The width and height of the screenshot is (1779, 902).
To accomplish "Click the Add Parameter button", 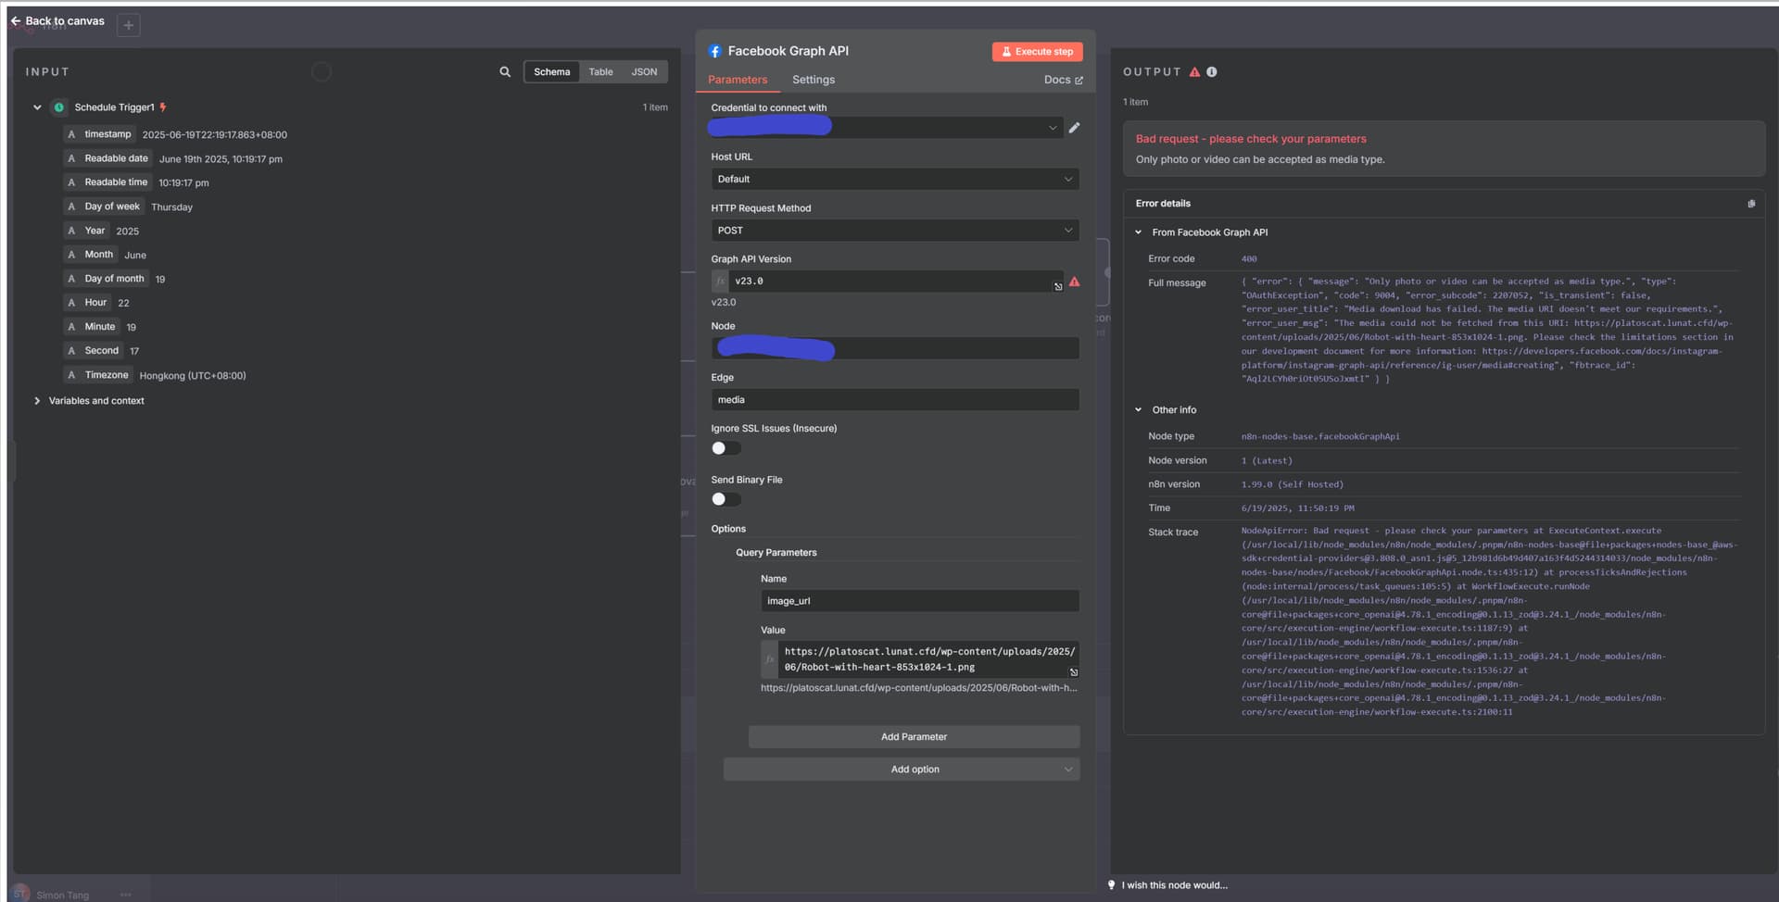I will pos(914,737).
